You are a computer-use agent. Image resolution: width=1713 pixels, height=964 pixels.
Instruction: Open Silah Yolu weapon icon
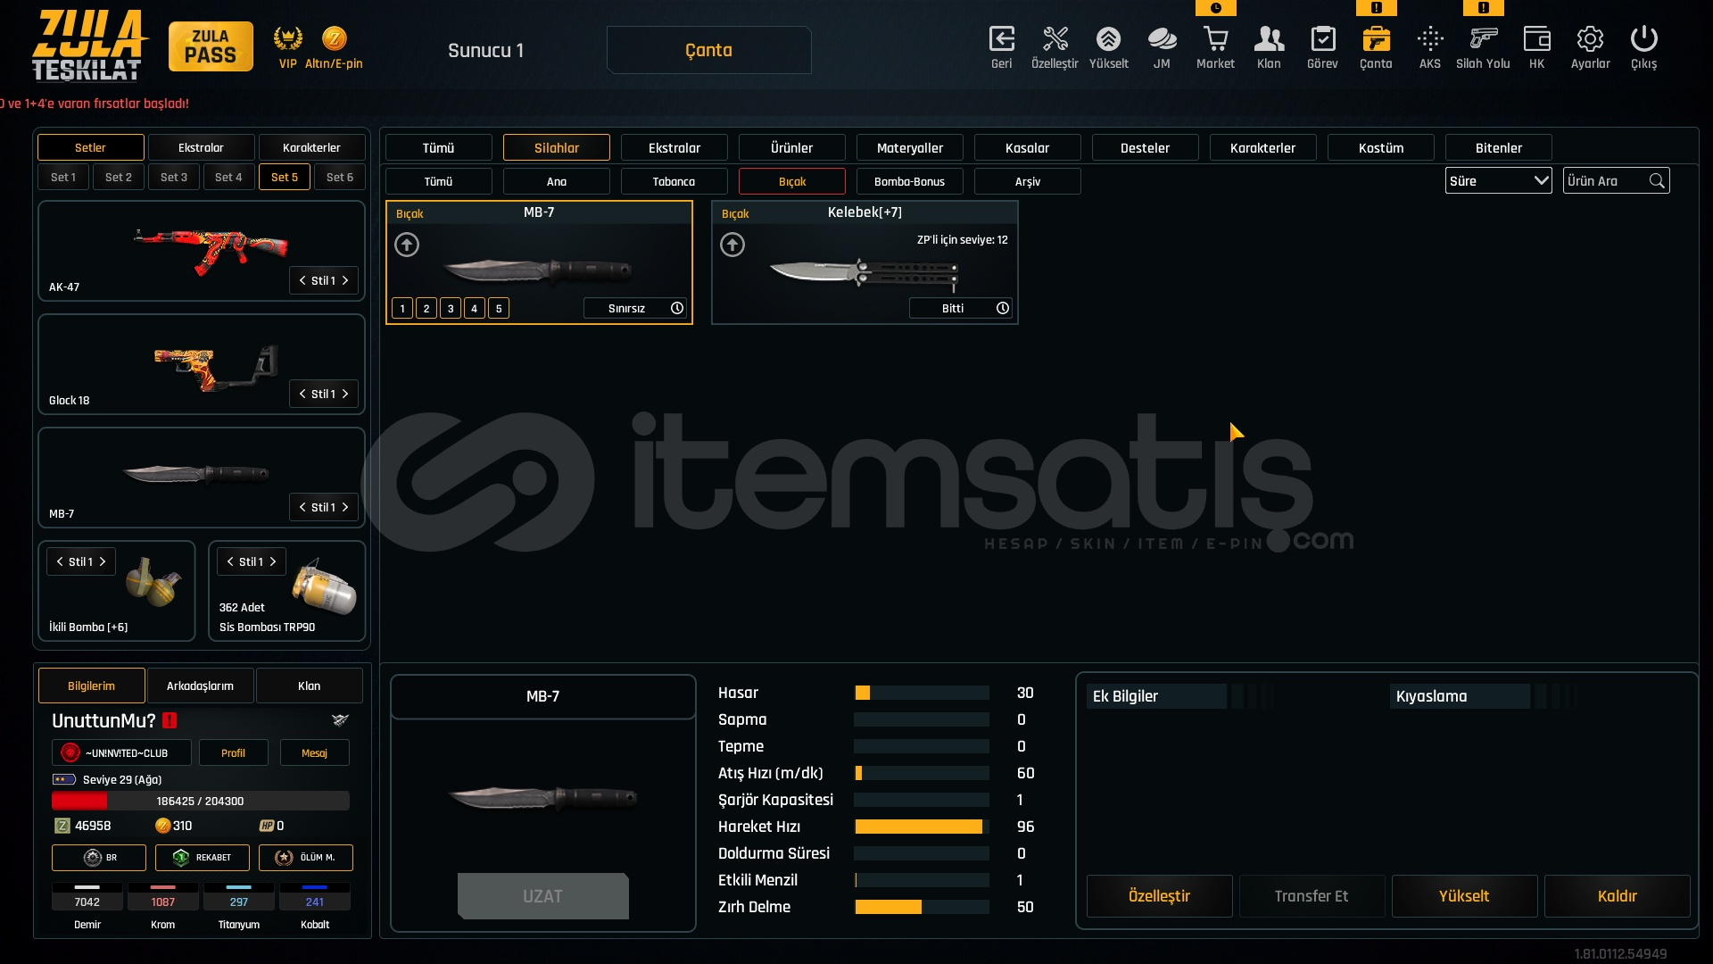point(1483,40)
